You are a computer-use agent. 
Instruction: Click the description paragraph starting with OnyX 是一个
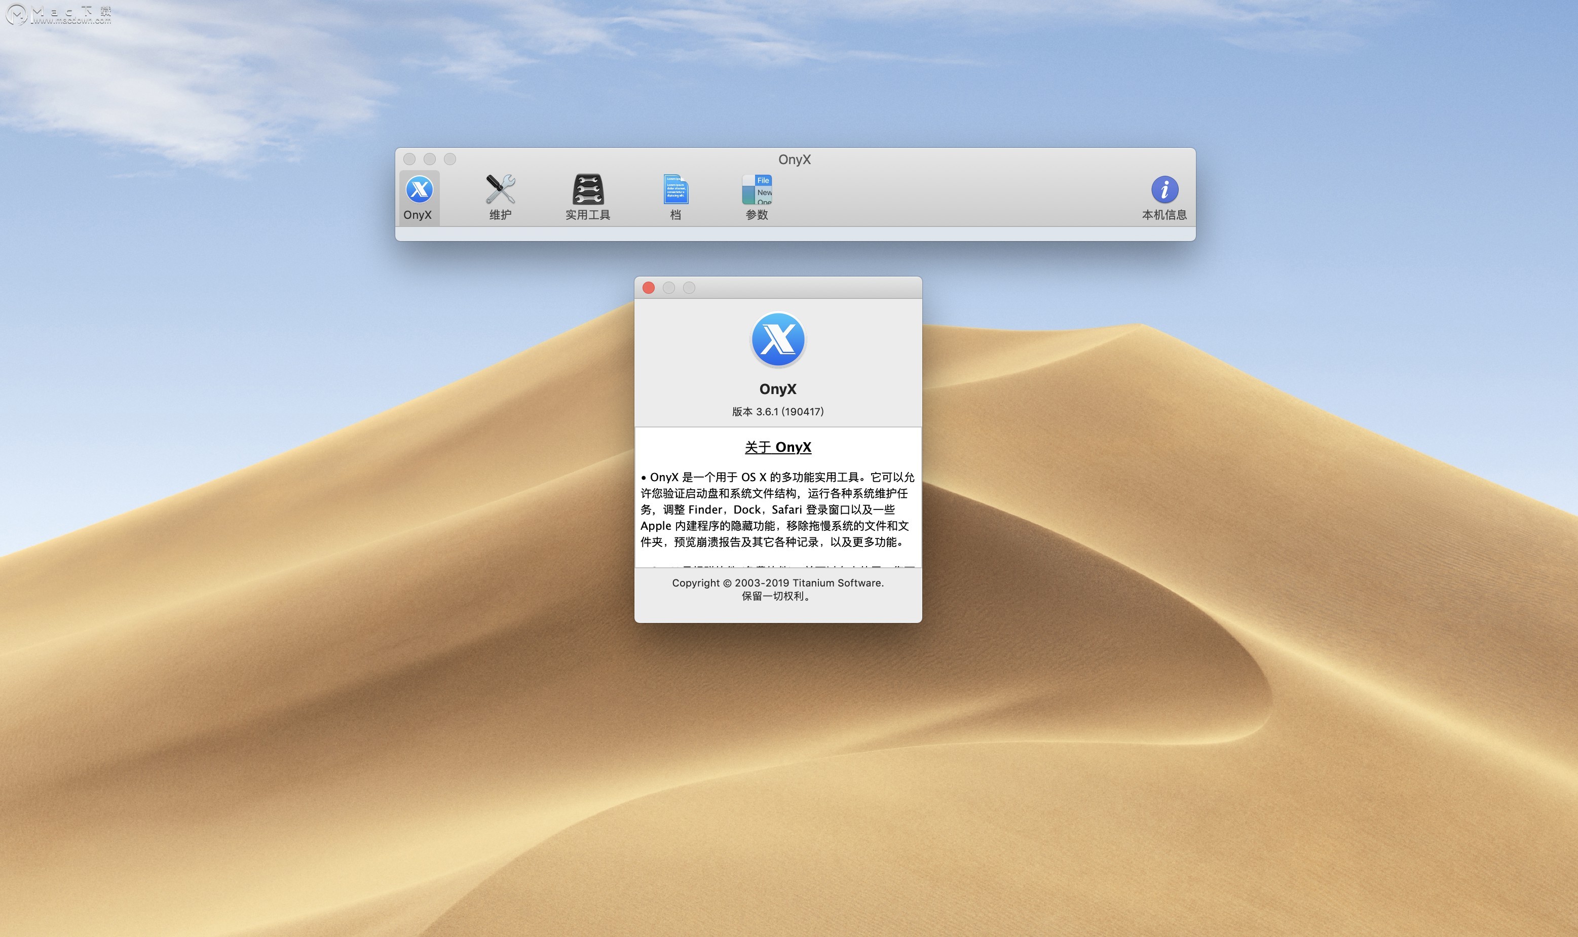(x=778, y=510)
